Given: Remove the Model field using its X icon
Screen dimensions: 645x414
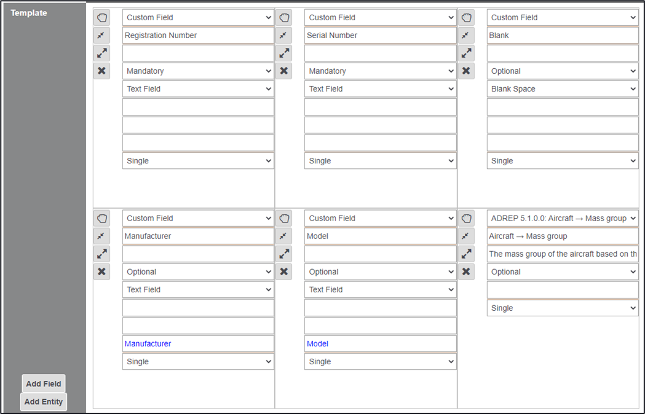Looking at the screenshot, I should pyautogui.click(x=283, y=271).
